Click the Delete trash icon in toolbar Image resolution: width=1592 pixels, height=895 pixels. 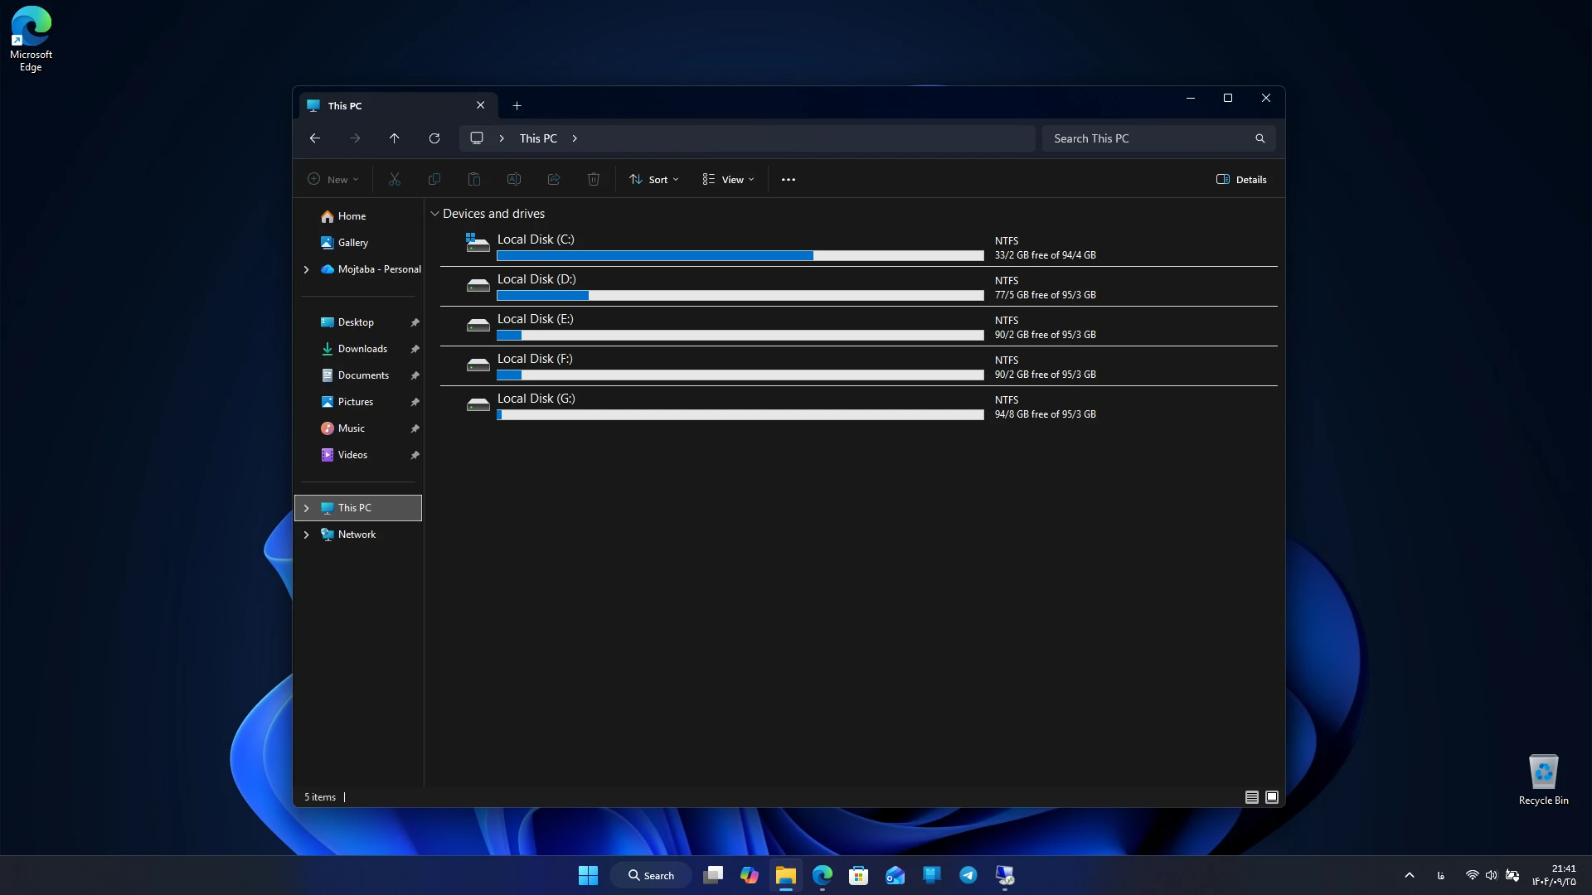pyautogui.click(x=594, y=179)
